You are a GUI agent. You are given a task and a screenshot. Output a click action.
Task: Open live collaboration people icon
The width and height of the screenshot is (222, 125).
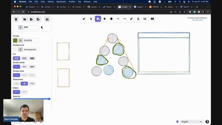tap(47, 19)
